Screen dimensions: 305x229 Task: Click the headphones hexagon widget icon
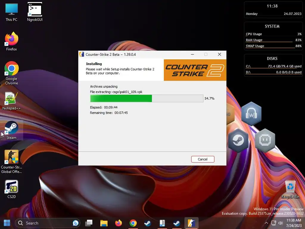pyautogui.click(x=251, y=114)
